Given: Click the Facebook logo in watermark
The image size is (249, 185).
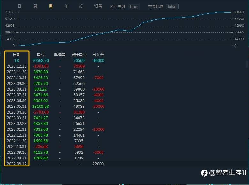Looking at the screenshot, I should 205,173.
